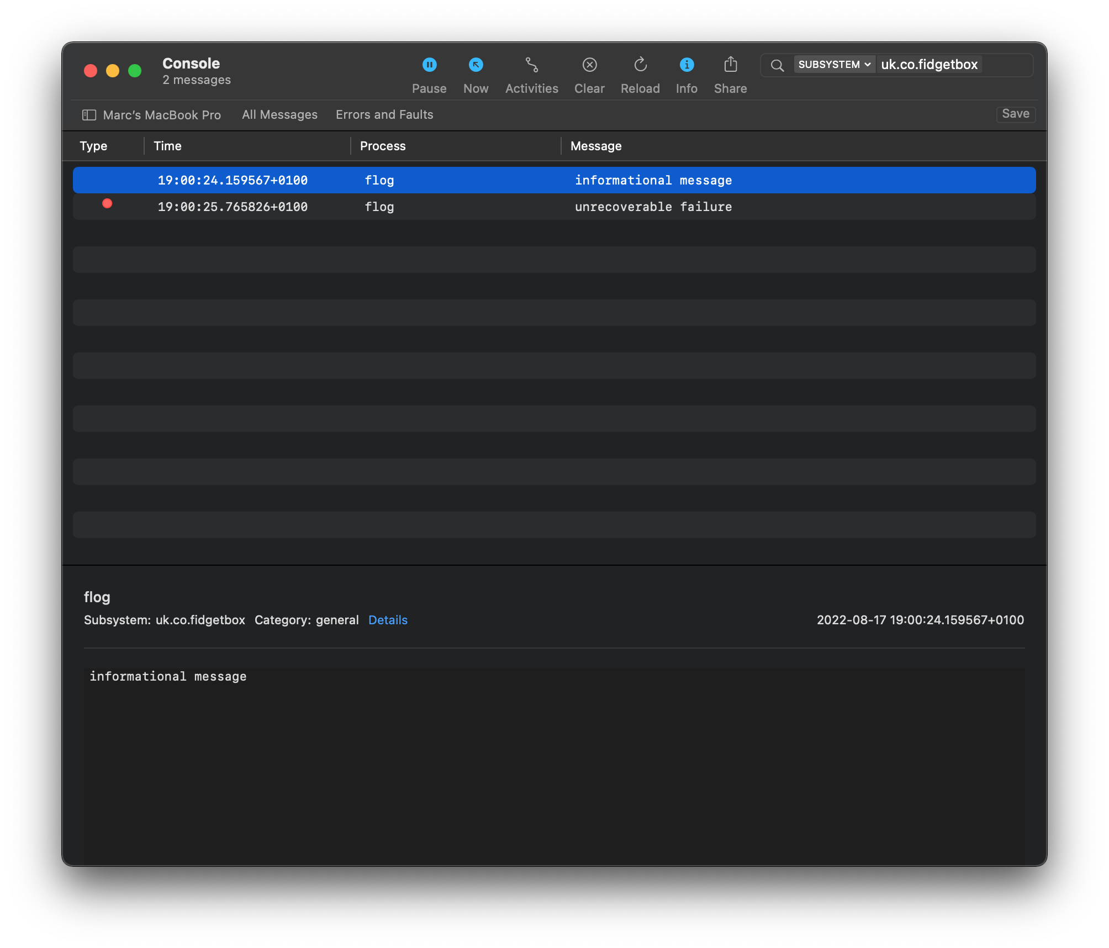Click the red fault indicator dot
Image resolution: width=1109 pixels, height=948 pixels.
click(107, 204)
